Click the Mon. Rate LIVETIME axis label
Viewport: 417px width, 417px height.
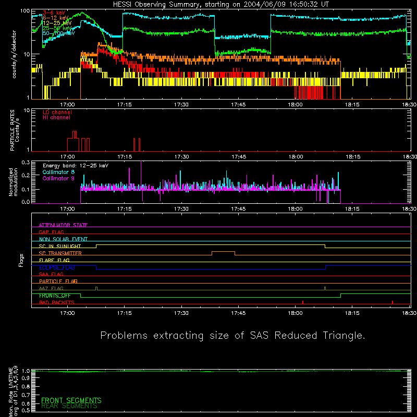[14, 391]
